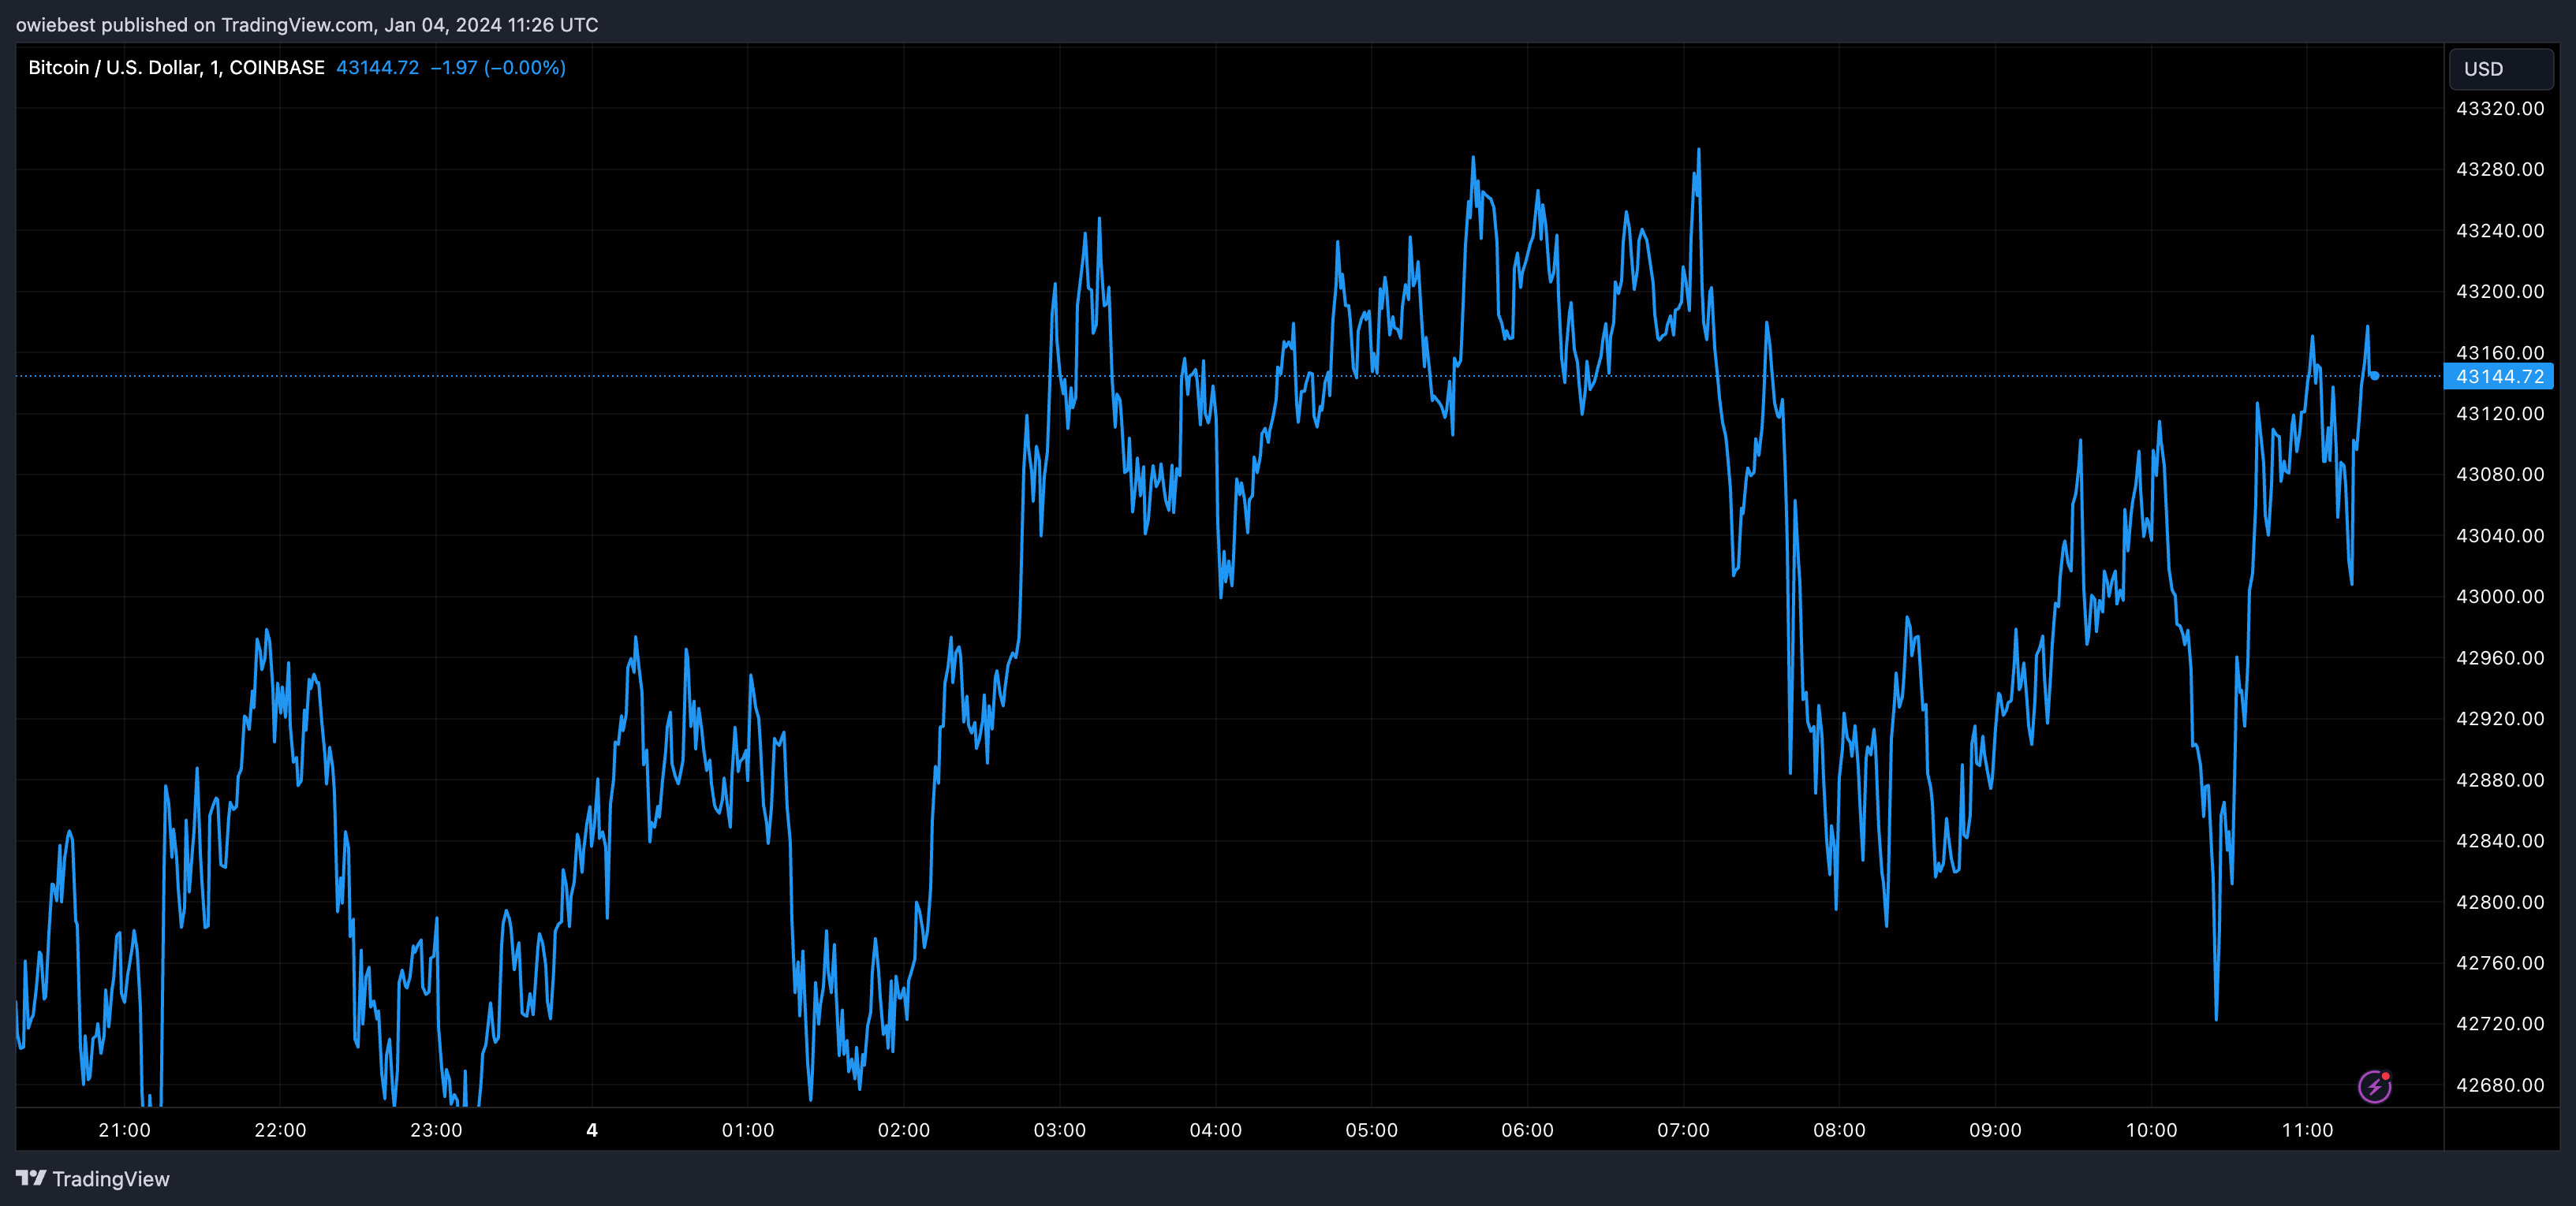The image size is (2576, 1206).
Task: Click the price scale column on the right
Action: [x=2500, y=600]
